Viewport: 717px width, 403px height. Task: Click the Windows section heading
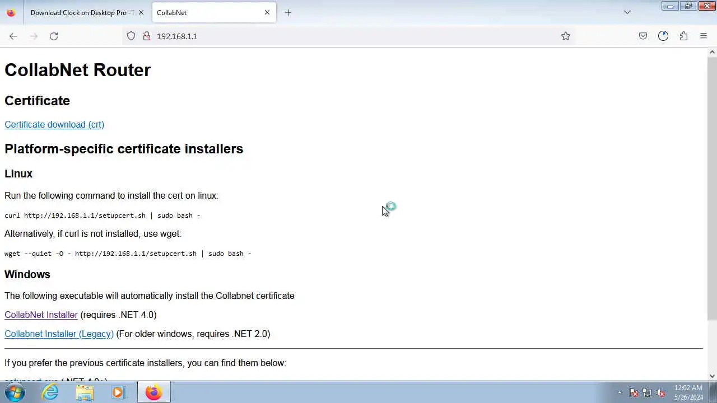coord(27,274)
